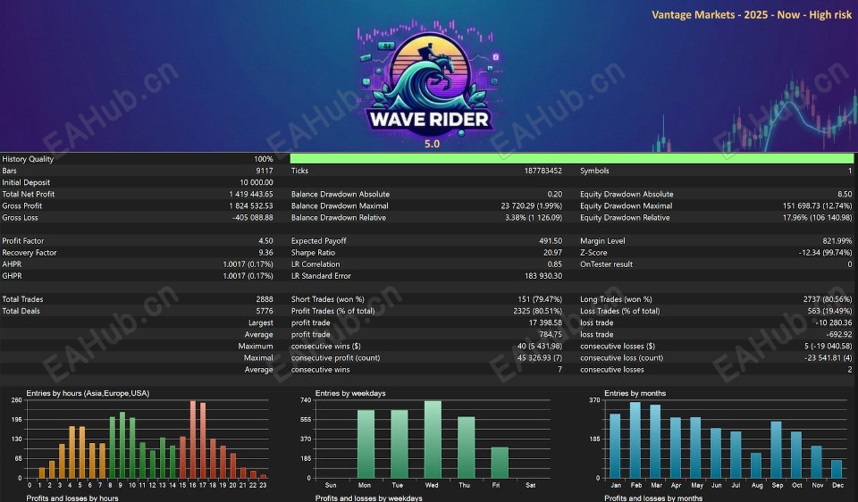The image size is (858, 502).
Task: Select Average loss trade value -692.92
Action: [839, 334]
